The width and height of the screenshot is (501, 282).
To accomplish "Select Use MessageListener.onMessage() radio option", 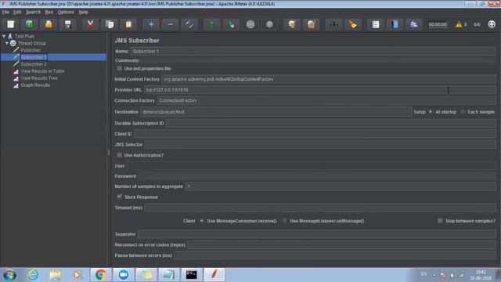I will pyautogui.click(x=285, y=221).
